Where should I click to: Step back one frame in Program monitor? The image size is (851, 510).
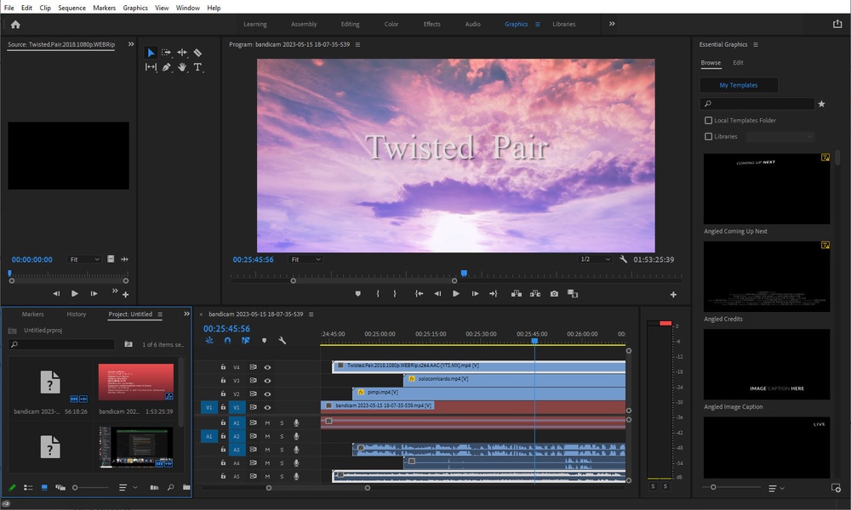pos(437,294)
